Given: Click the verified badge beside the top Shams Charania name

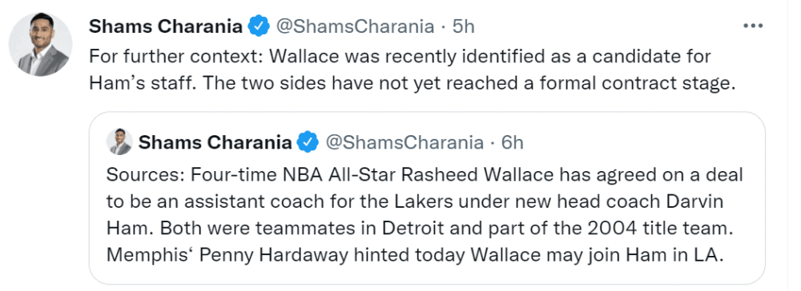Looking at the screenshot, I should [259, 26].
